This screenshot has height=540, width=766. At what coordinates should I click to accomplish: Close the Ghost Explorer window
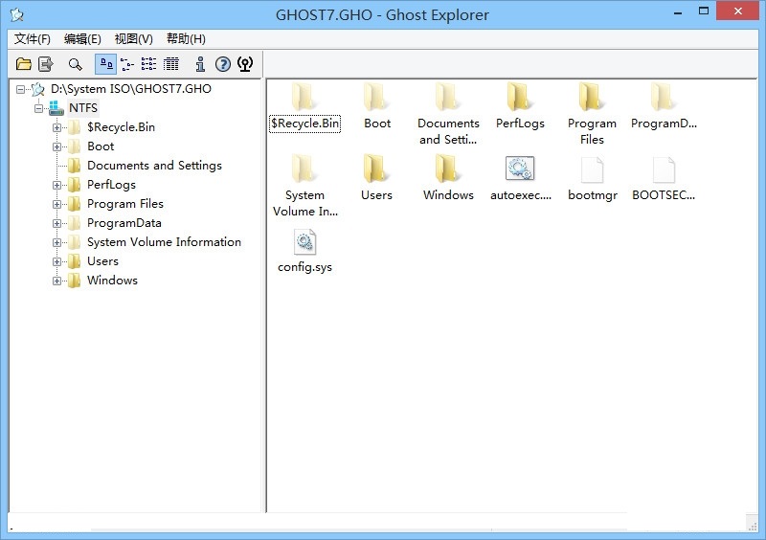click(737, 11)
